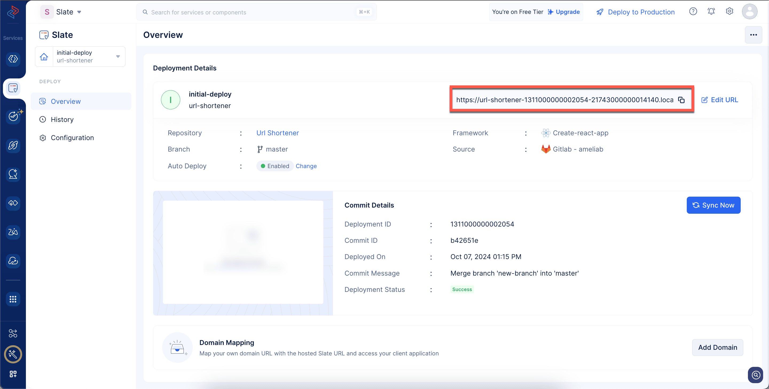Click the Oct 07, 2024 deployed date

485,257
